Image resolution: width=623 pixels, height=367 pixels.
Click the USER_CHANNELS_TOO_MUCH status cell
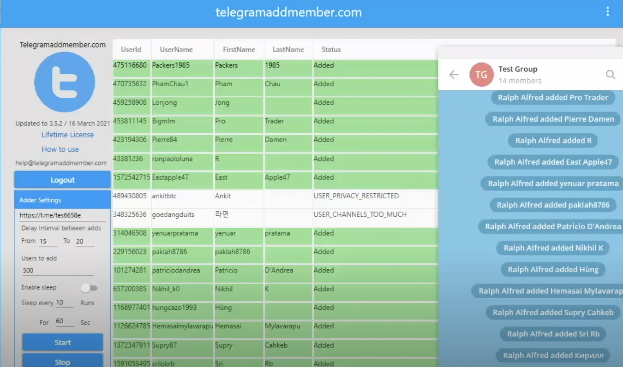tap(375, 218)
